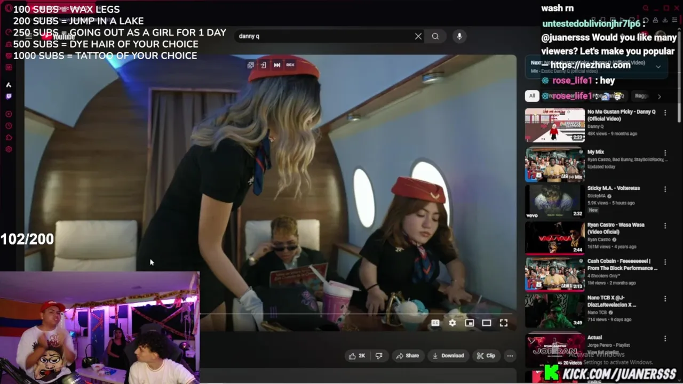Open options menu for 'Nano TCB' video
683x384 pixels.
tap(665, 299)
